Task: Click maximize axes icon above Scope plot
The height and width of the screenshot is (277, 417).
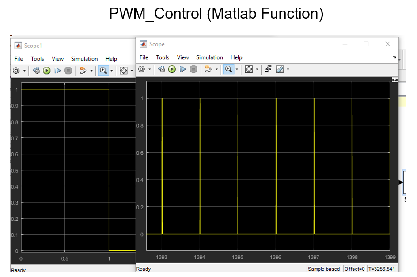Action: pyautogui.click(x=395, y=80)
